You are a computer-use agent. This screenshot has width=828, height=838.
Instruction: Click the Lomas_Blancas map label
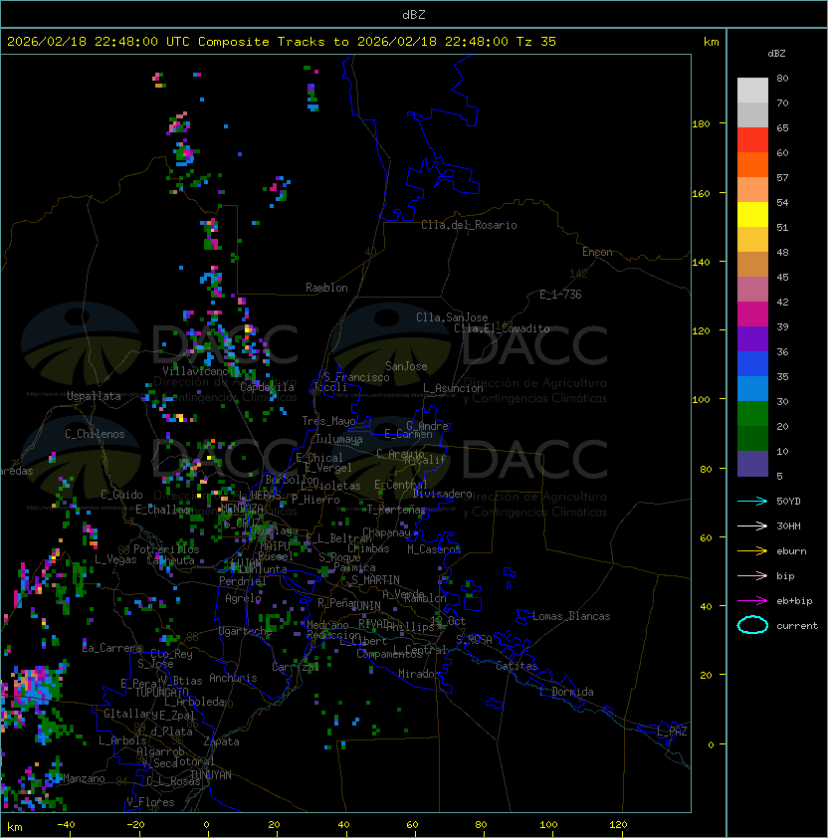[x=571, y=616]
